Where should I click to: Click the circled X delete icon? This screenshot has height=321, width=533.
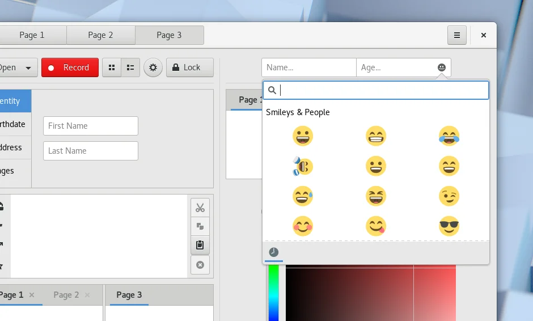(200, 265)
